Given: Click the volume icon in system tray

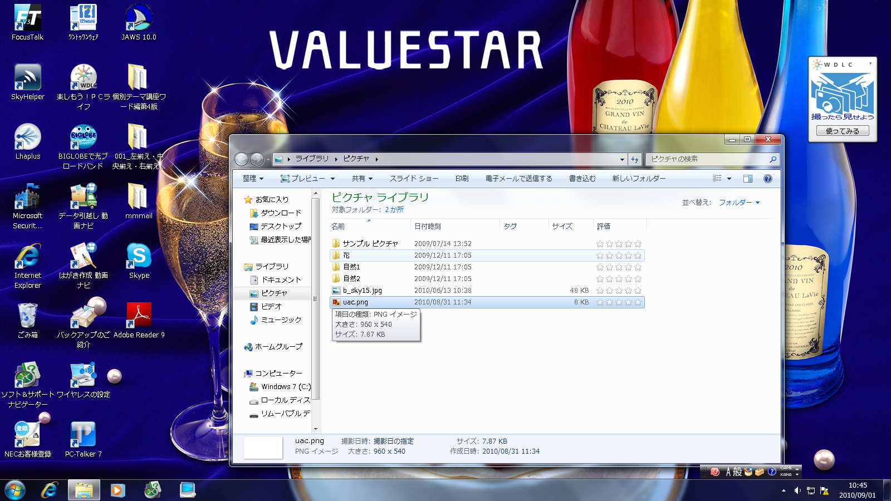Looking at the screenshot, I should 797,490.
